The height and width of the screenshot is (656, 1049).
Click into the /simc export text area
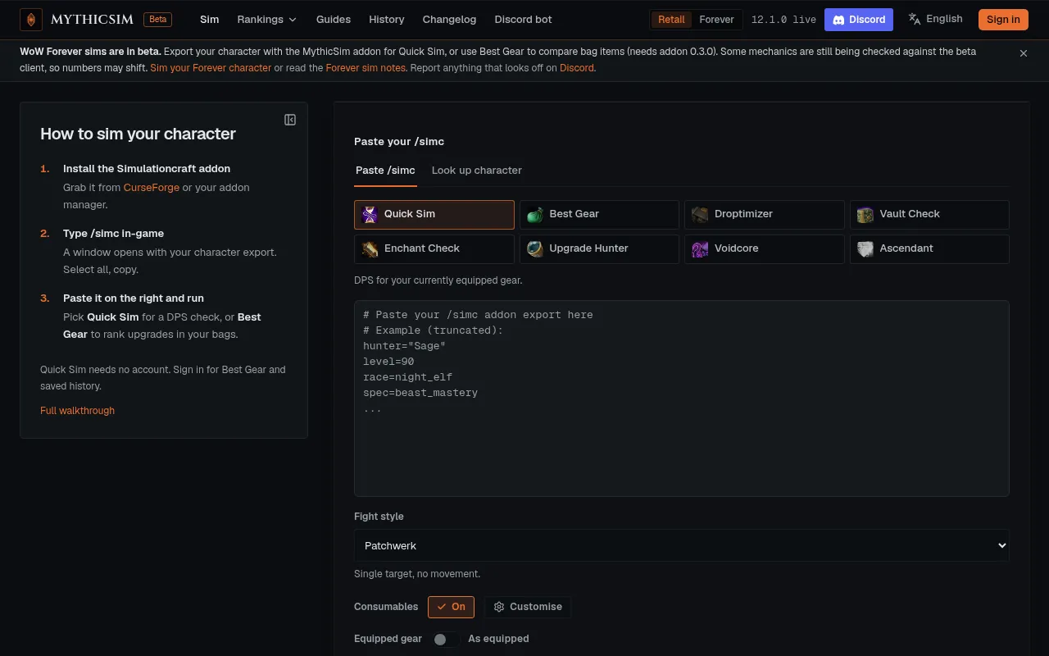[x=681, y=399]
